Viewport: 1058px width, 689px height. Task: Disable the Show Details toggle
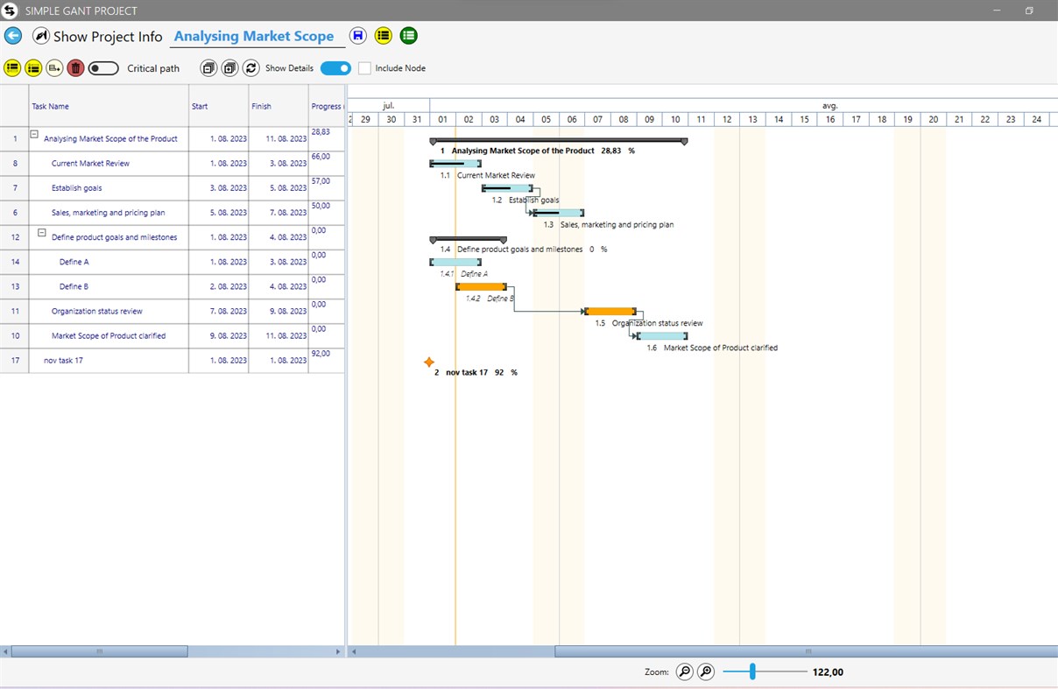point(335,67)
